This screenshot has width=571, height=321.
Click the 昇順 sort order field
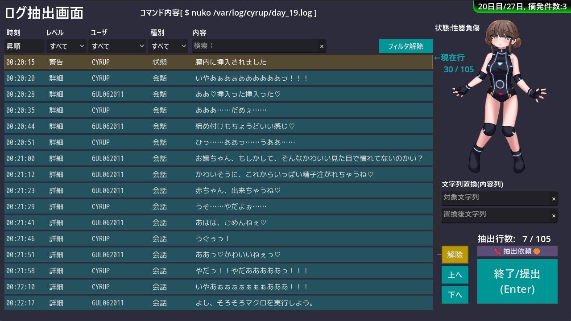[x=24, y=46]
